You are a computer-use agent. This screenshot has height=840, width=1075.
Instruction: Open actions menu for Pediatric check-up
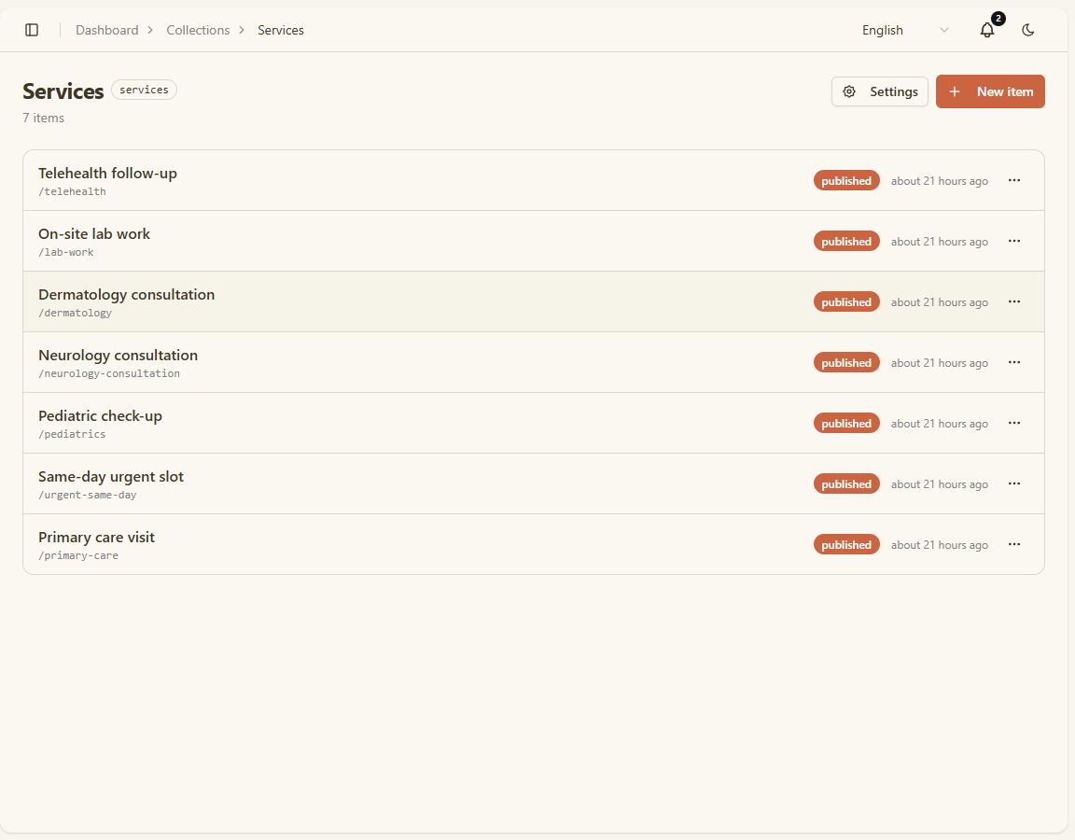pyautogui.click(x=1014, y=423)
